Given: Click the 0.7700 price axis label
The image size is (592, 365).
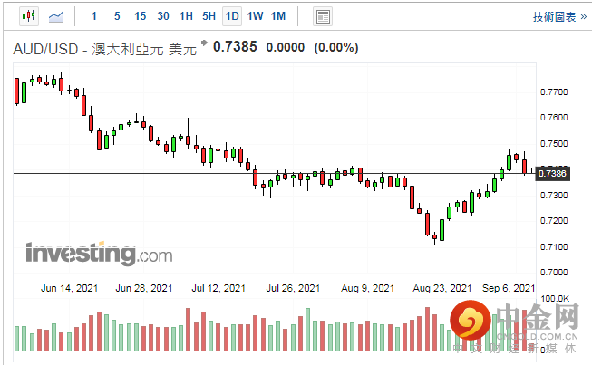Looking at the screenshot, I should coord(553,92).
